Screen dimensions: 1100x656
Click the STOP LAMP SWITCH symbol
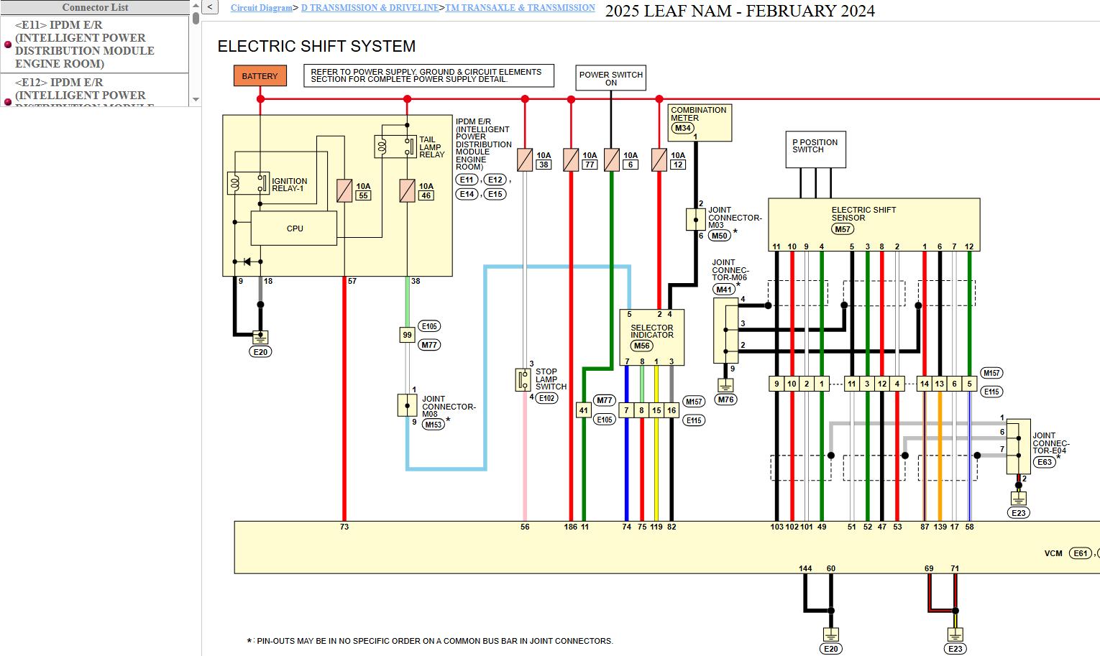point(523,379)
